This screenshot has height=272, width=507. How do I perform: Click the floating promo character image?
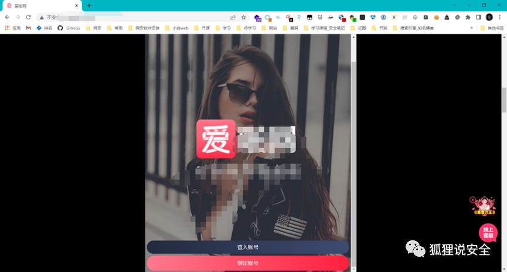[484, 206]
